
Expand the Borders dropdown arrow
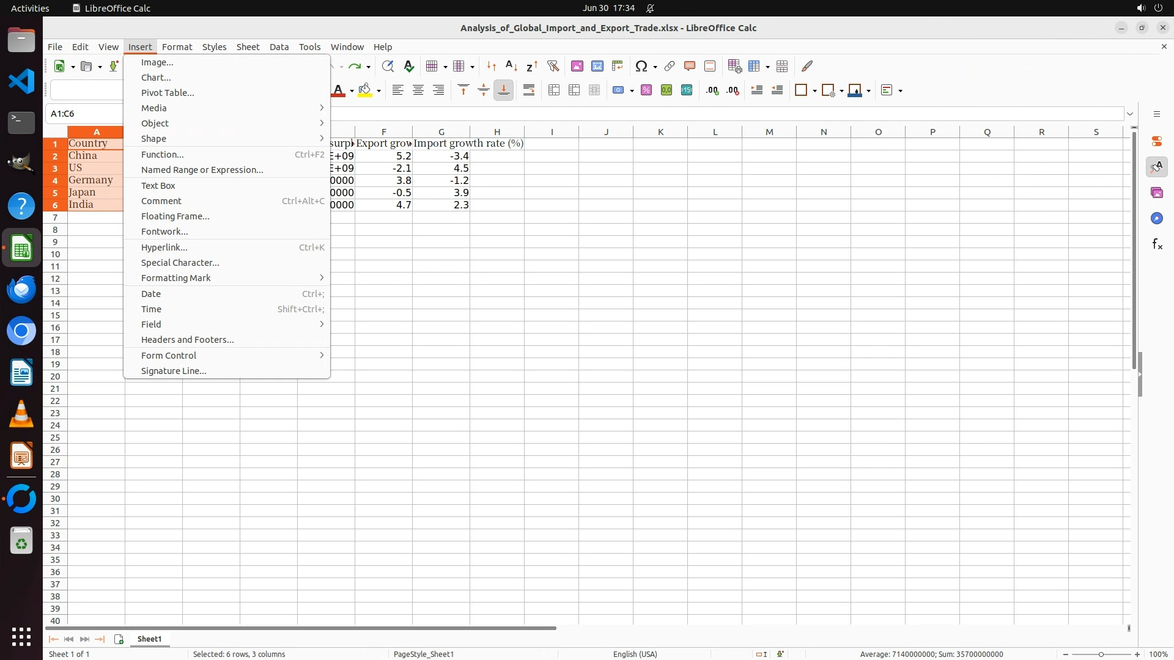coord(814,91)
